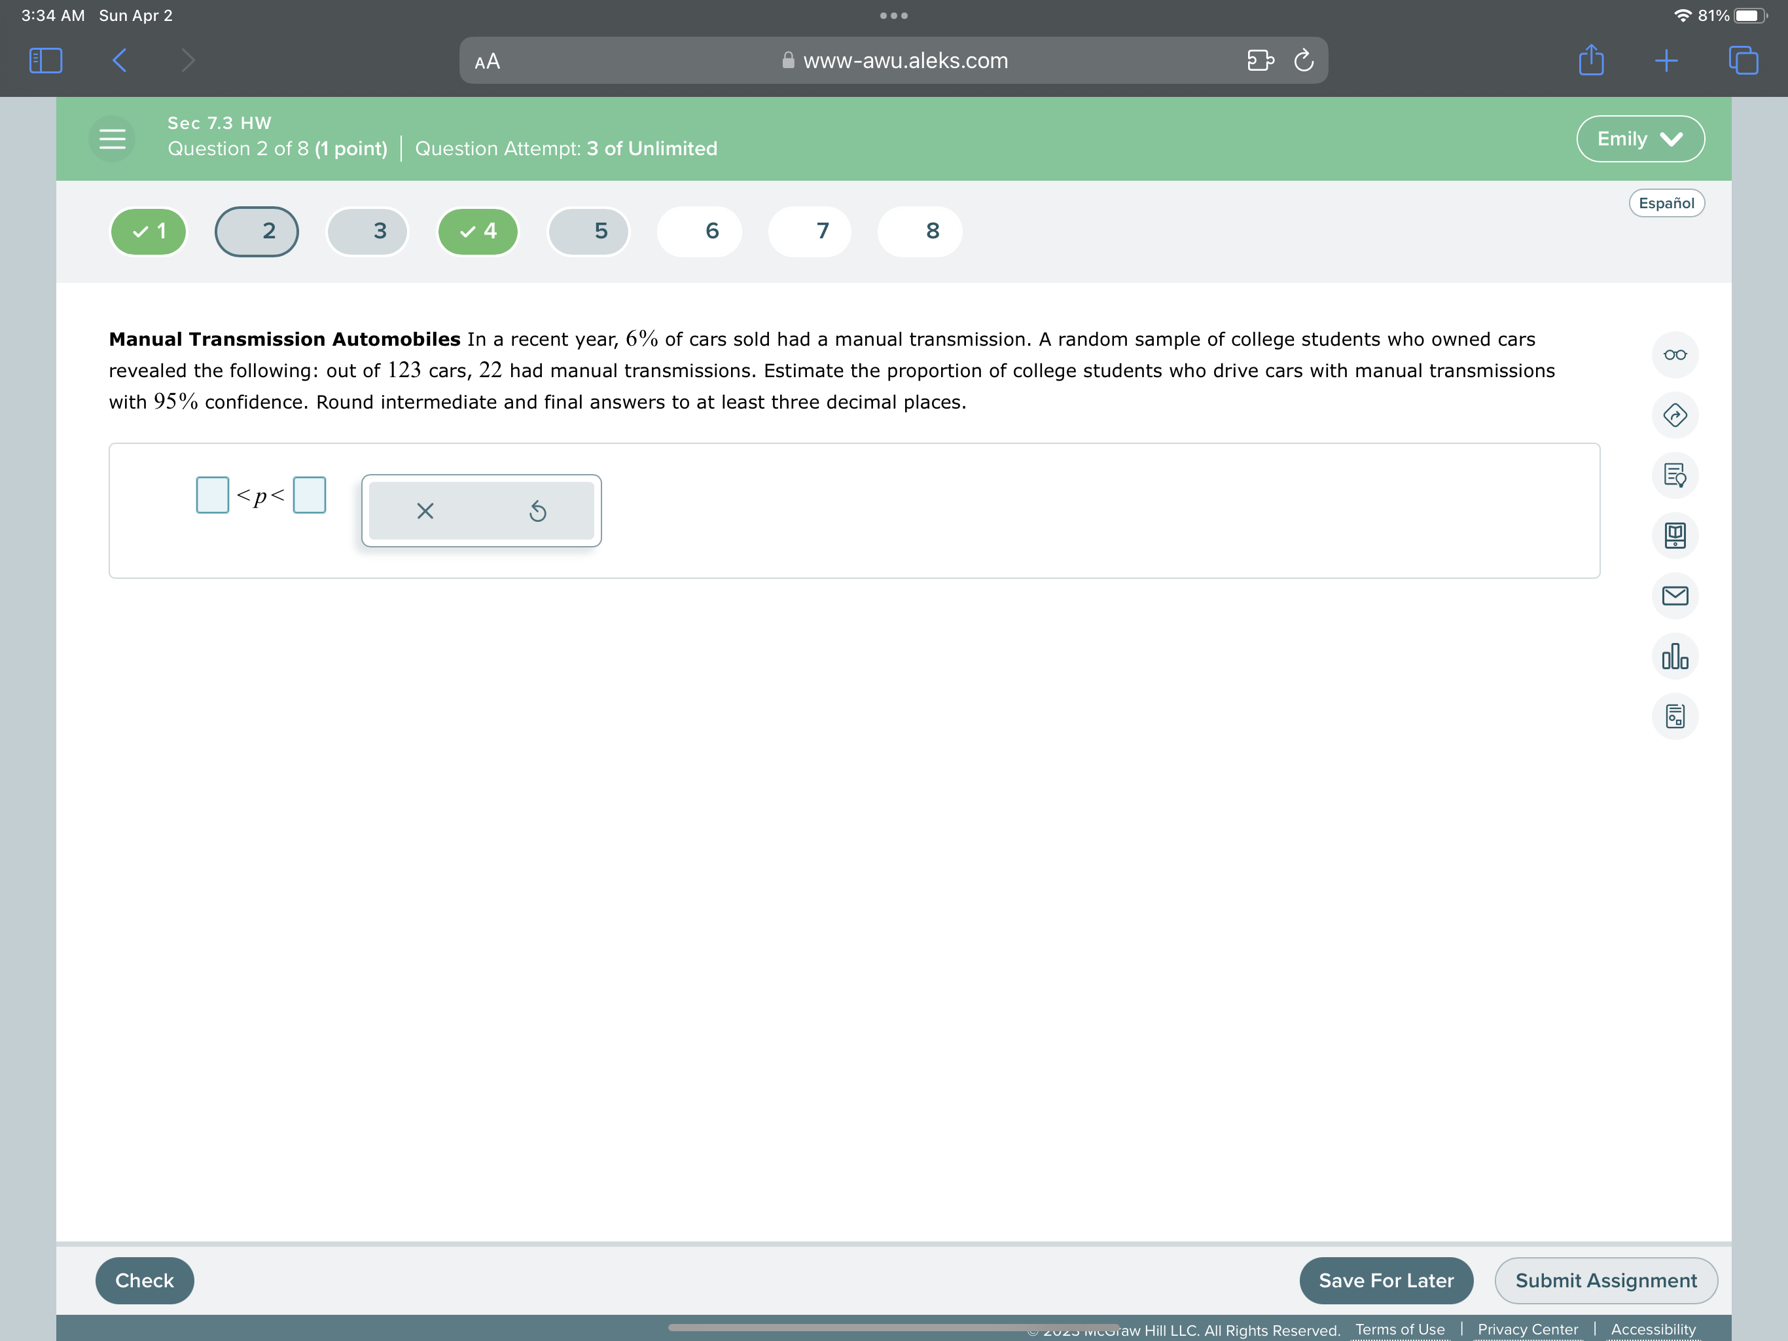Click the undo arrow in answer palette
The width and height of the screenshot is (1788, 1341).
click(x=537, y=511)
